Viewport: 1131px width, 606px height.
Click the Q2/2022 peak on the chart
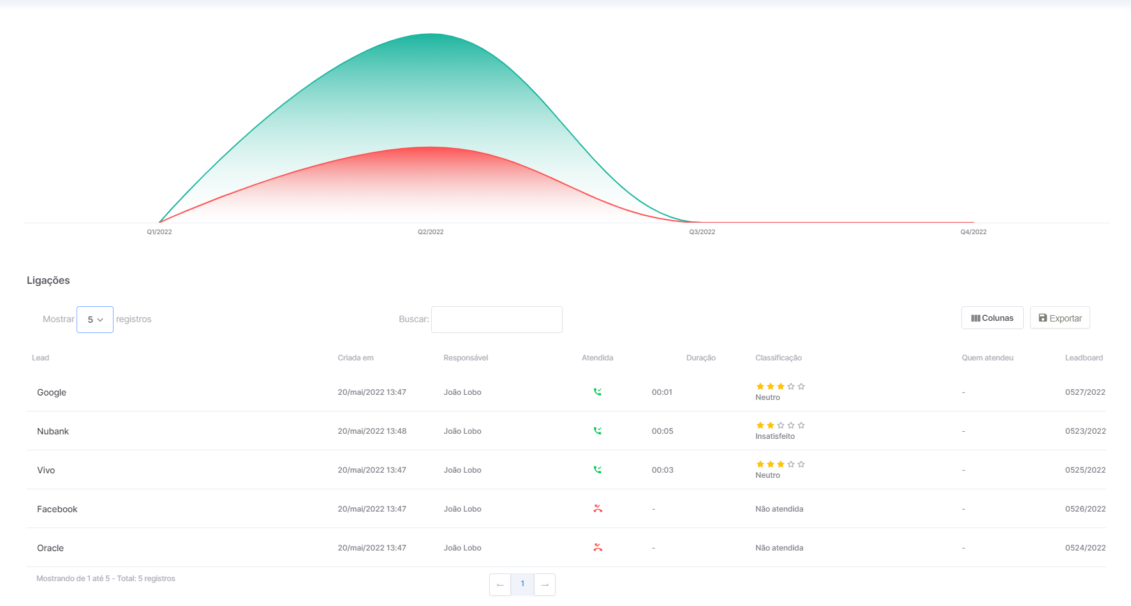(x=431, y=34)
